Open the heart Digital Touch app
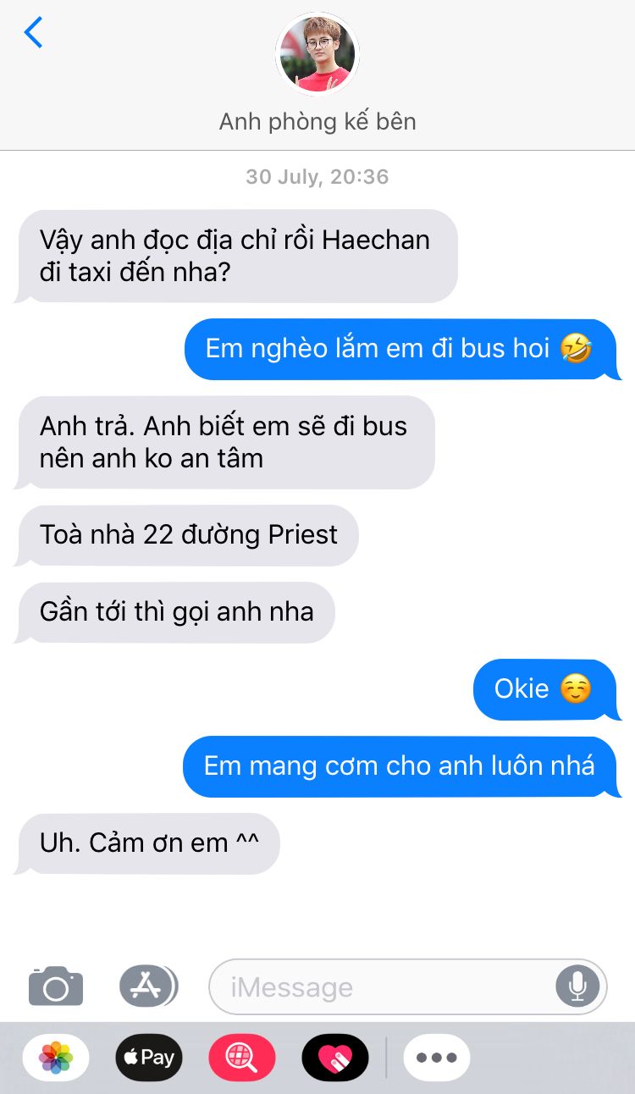635x1094 pixels. 335,1058
